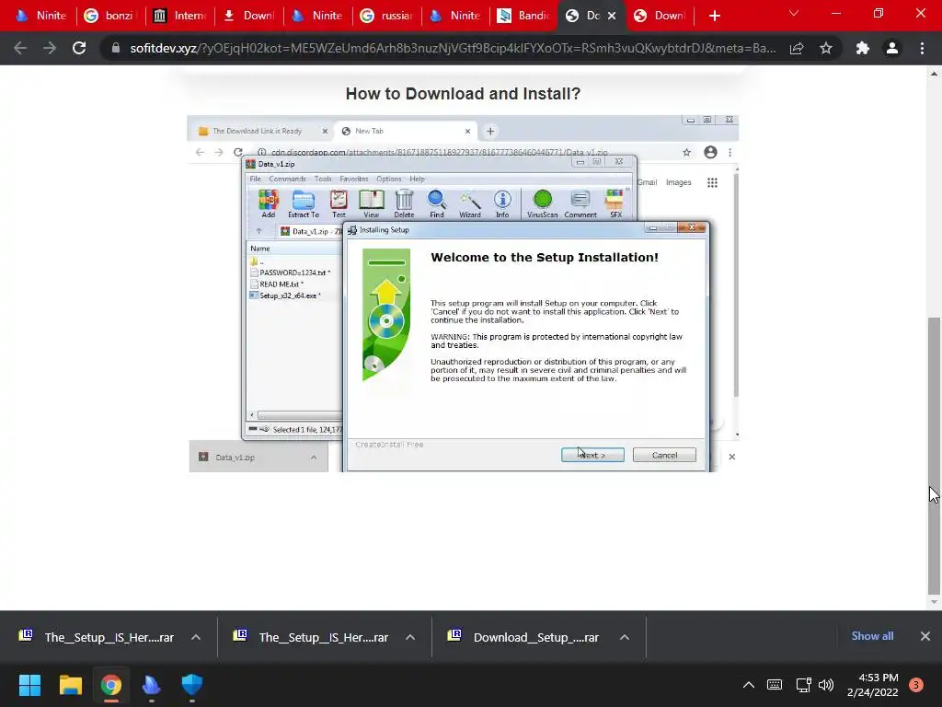Open the clock showing 4:53 PM
Screen dimensions: 942x707
[872, 685]
